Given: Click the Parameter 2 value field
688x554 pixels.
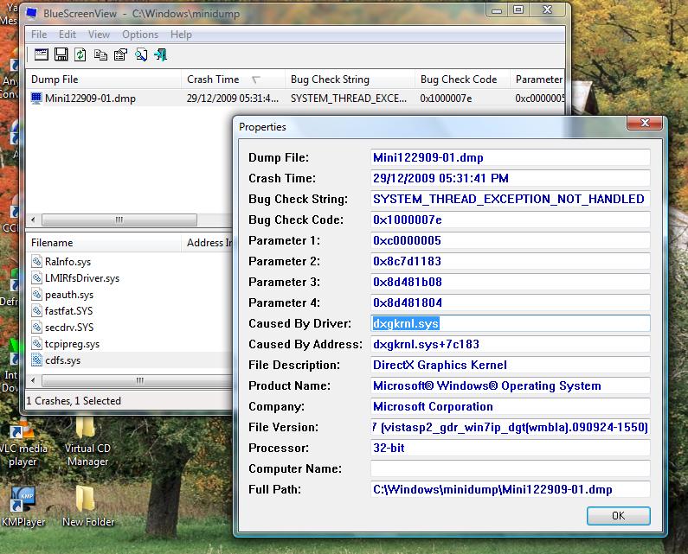Looking at the screenshot, I should (x=510, y=261).
